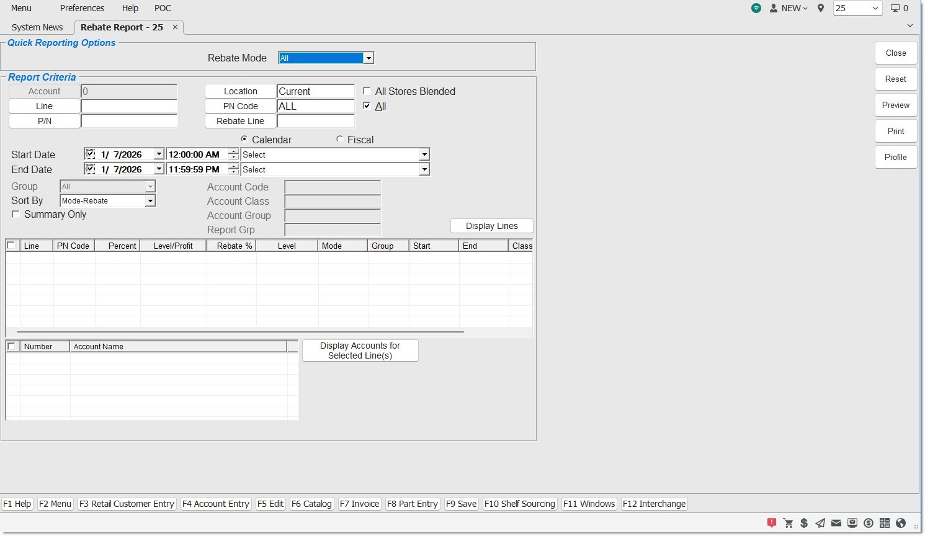Viewport: 925px width, 536px height.
Task: Enable the All Stores Blended checkbox
Action: tap(367, 91)
